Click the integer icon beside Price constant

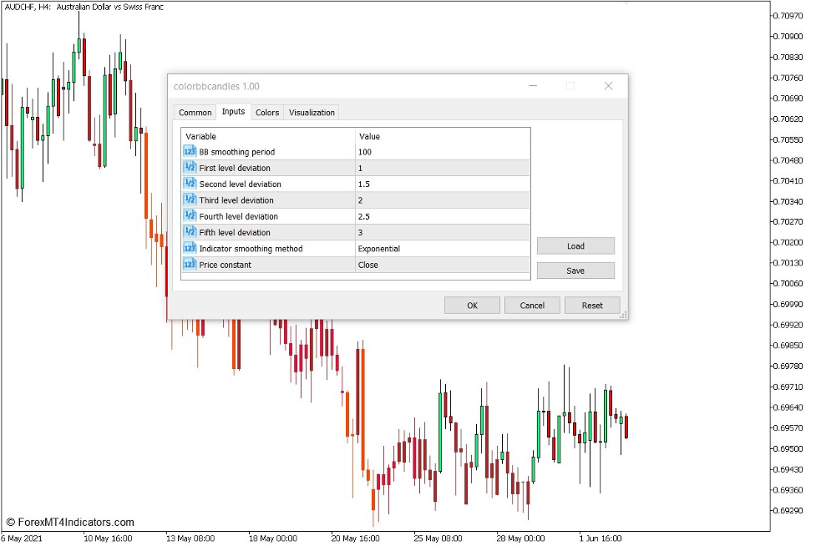(x=188, y=264)
